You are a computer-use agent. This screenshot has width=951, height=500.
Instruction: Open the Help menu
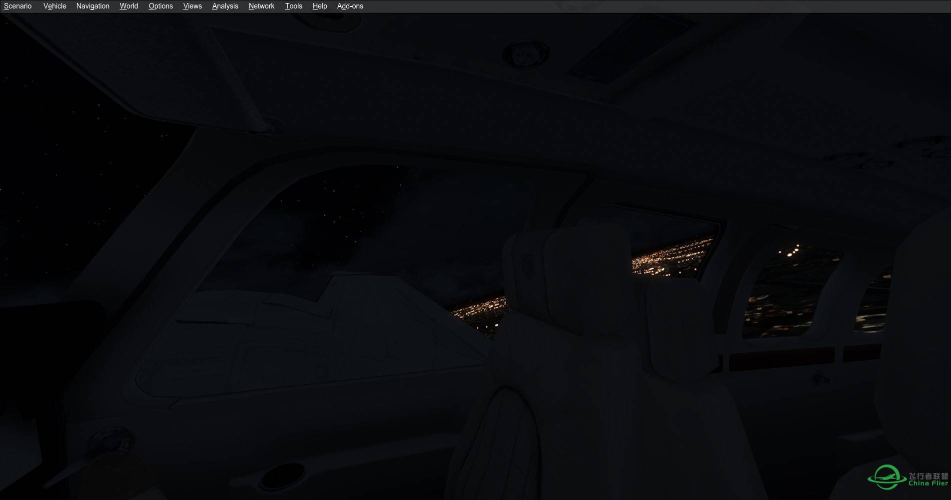[319, 6]
